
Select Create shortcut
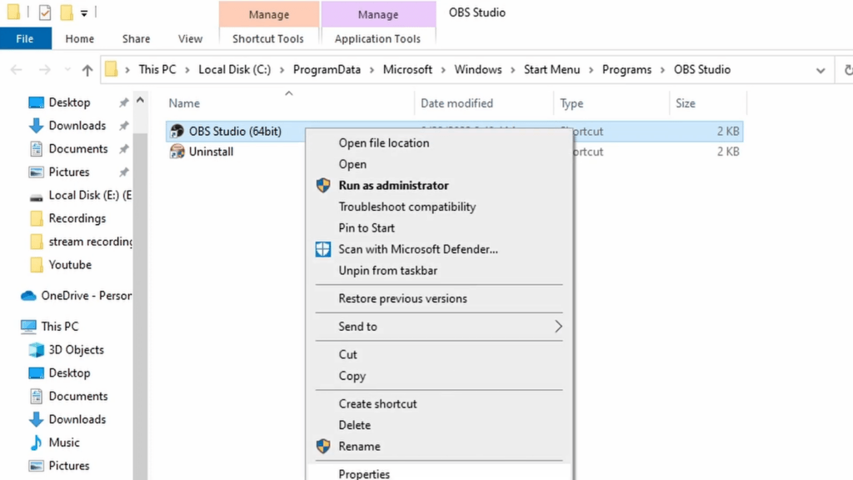point(377,404)
